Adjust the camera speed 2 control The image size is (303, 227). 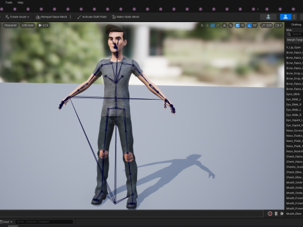278,25
